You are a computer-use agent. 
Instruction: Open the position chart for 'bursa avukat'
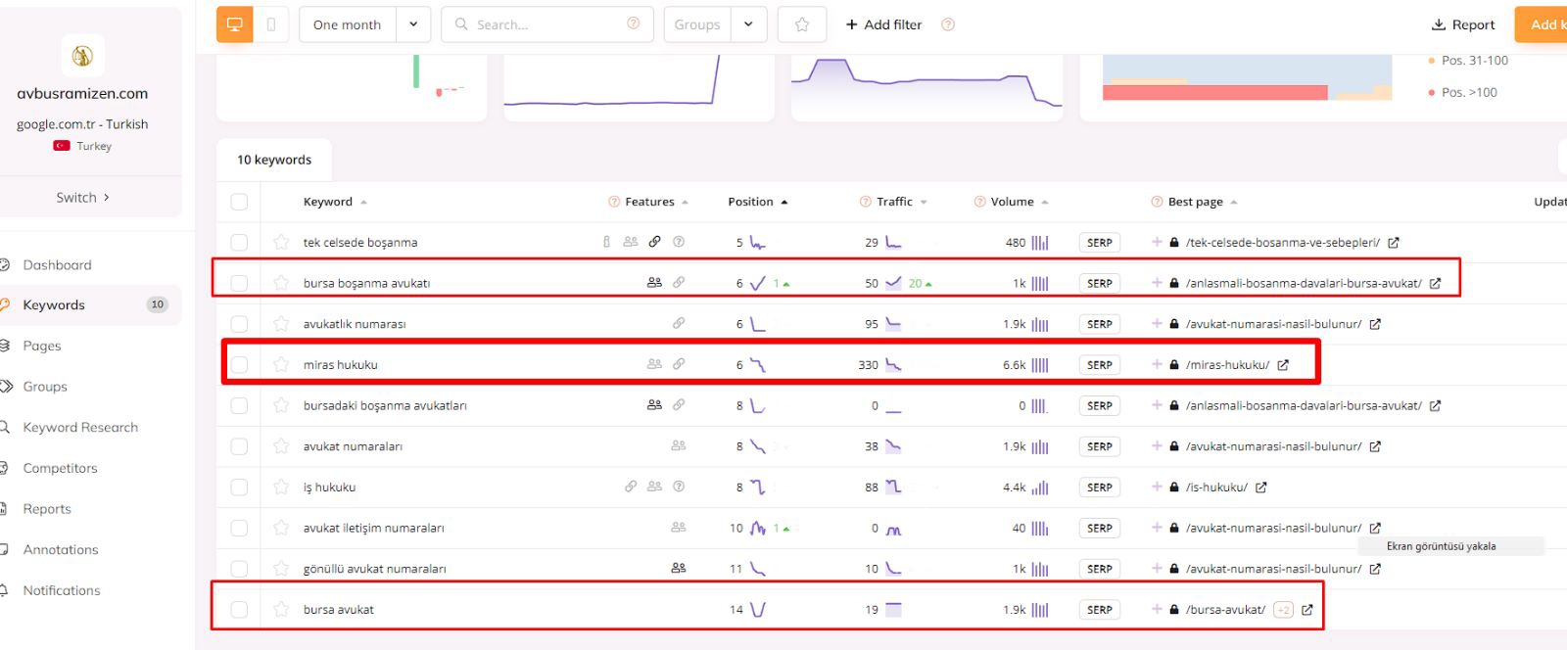[758, 610]
